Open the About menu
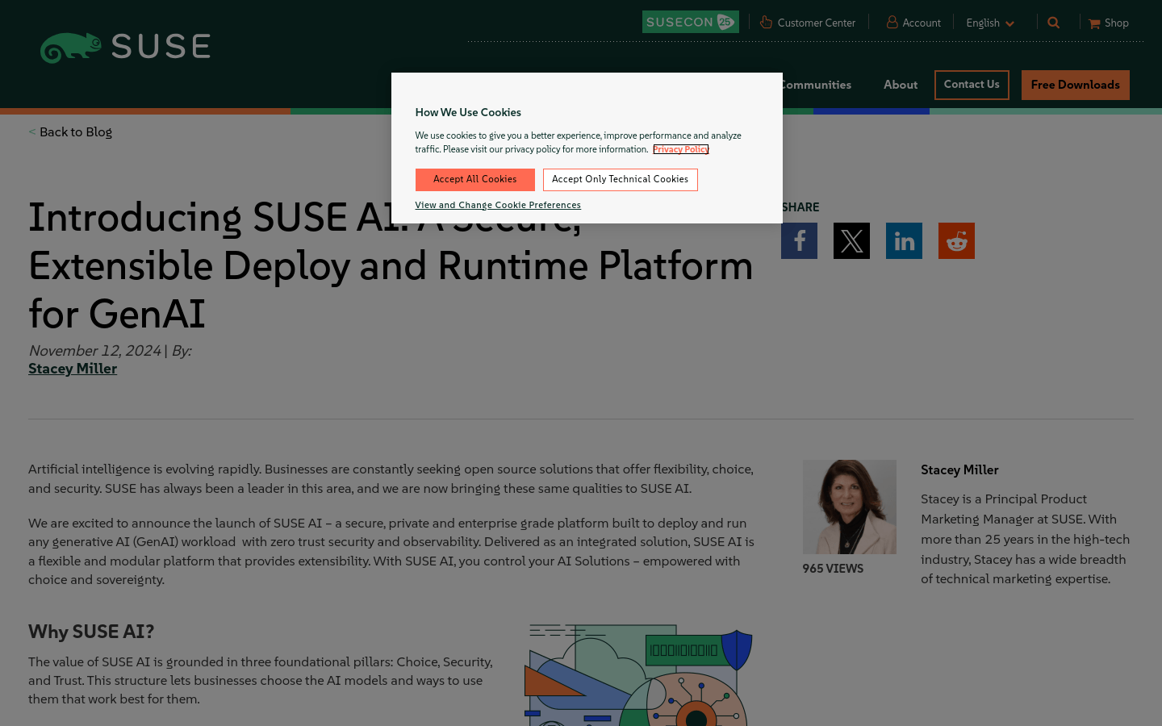Image resolution: width=1162 pixels, height=726 pixels. 901,85
